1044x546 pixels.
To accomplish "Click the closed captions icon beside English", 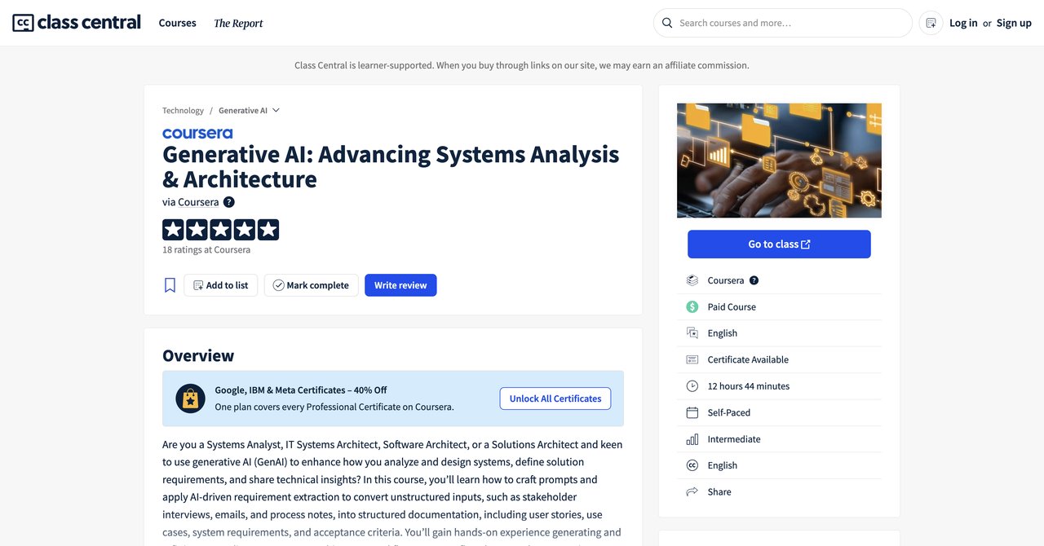I will click(x=692, y=465).
